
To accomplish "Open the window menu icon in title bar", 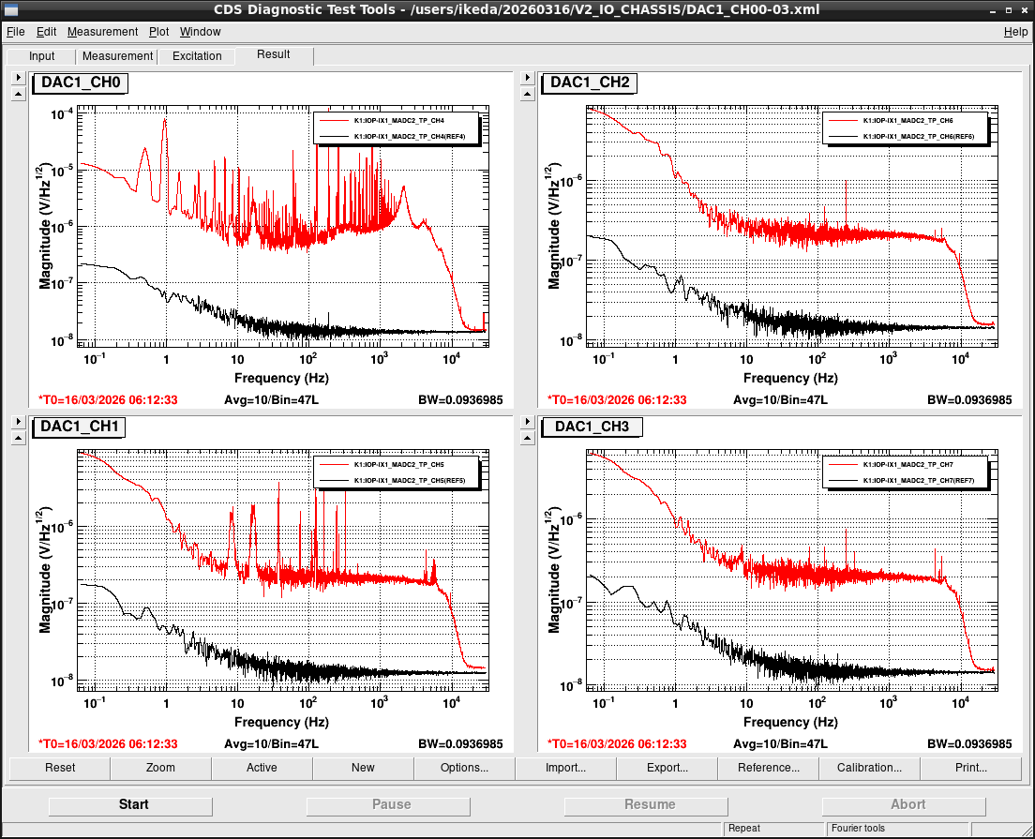I will pos(11,10).
